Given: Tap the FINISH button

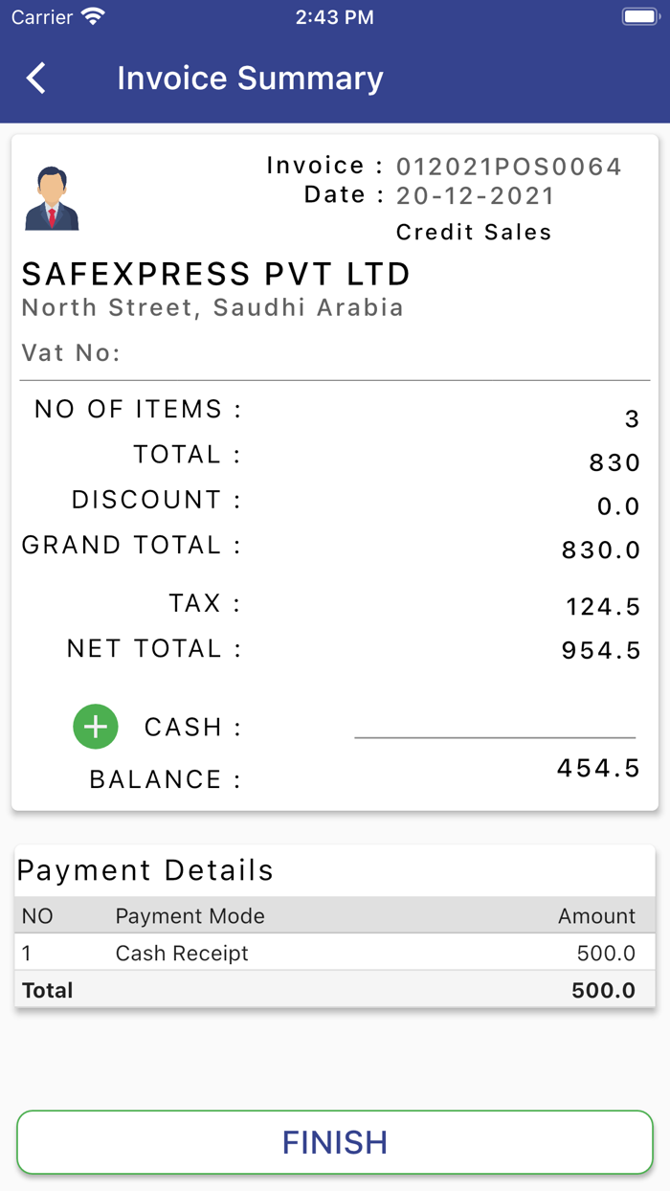Looking at the screenshot, I should (x=334, y=1142).
